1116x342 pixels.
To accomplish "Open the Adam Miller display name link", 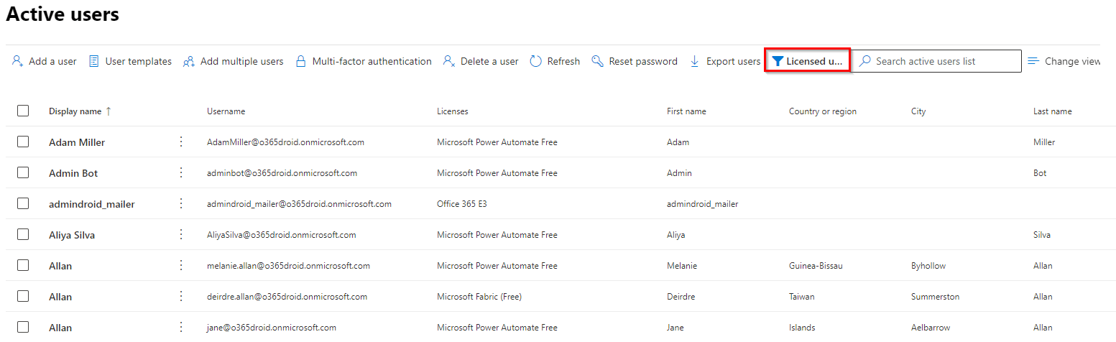I will 77,142.
